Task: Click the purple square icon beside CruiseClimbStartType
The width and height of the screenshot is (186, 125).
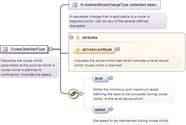Action: click(x=5, y=49)
